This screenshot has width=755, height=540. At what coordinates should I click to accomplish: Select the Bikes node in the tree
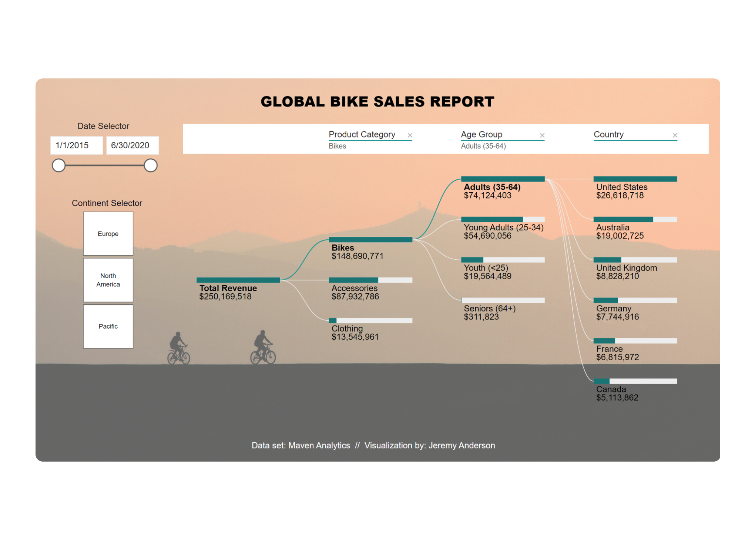click(370, 240)
